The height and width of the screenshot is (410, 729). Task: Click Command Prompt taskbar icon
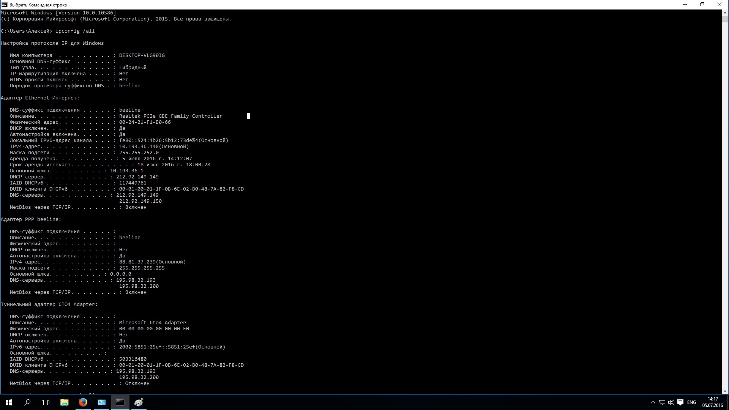click(120, 402)
